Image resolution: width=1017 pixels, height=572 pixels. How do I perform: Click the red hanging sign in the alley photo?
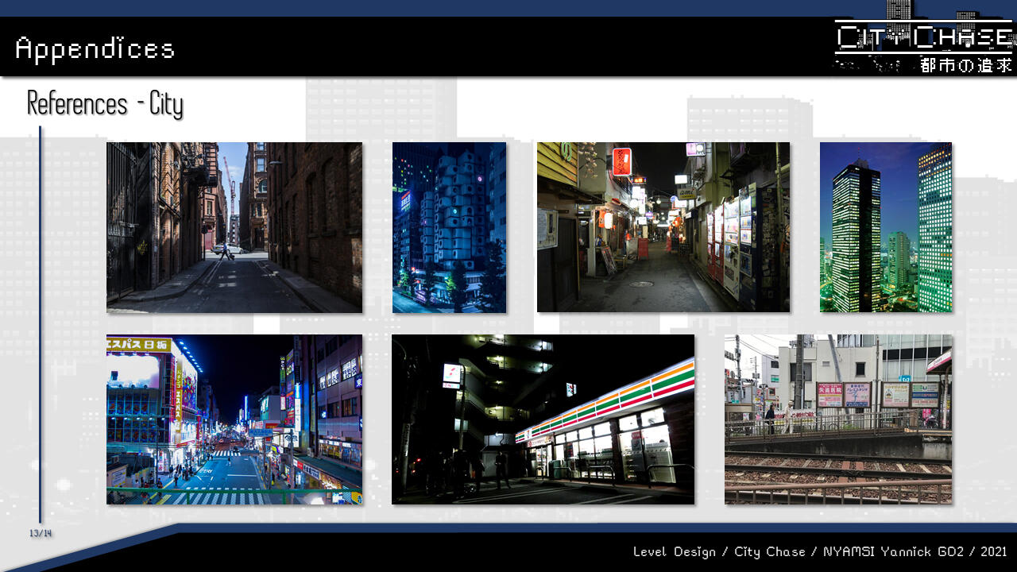tap(621, 161)
